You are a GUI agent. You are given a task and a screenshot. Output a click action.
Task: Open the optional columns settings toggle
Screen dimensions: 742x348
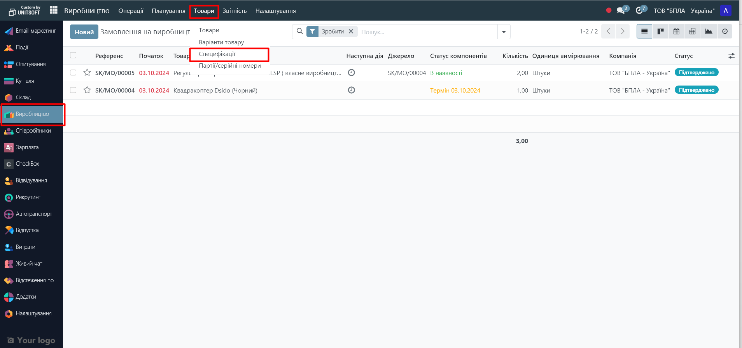(x=731, y=56)
